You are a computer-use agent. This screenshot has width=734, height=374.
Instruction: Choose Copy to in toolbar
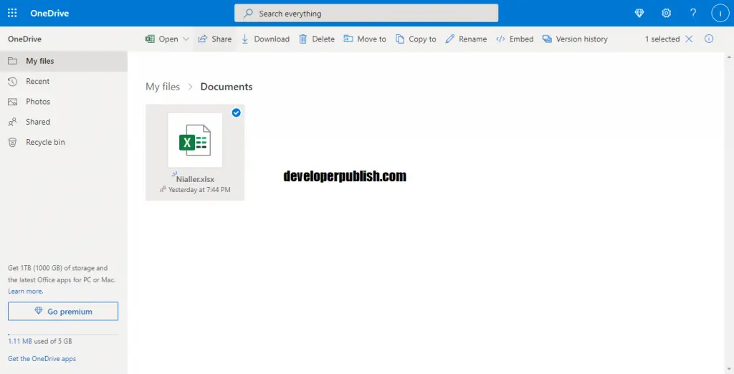click(416, 39)
